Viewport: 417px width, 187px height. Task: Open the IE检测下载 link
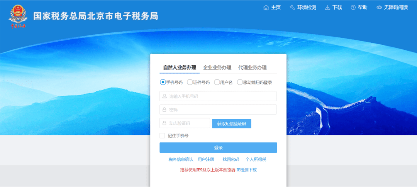(x=246, y=170)
